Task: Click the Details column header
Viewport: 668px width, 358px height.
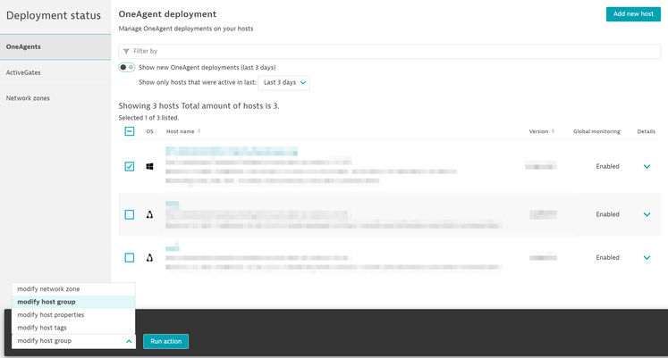Action: pyautogui.click(x=647, y=131)
